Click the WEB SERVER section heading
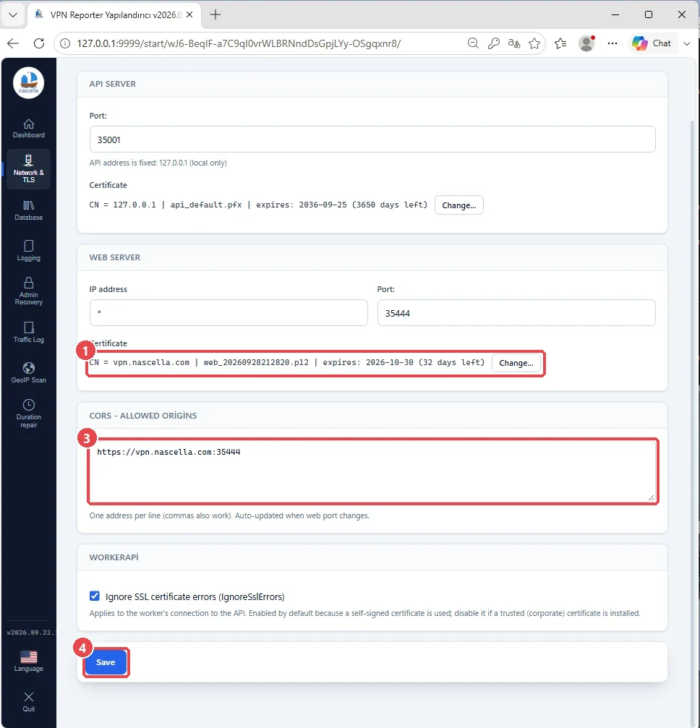 (x=115, y=257)
